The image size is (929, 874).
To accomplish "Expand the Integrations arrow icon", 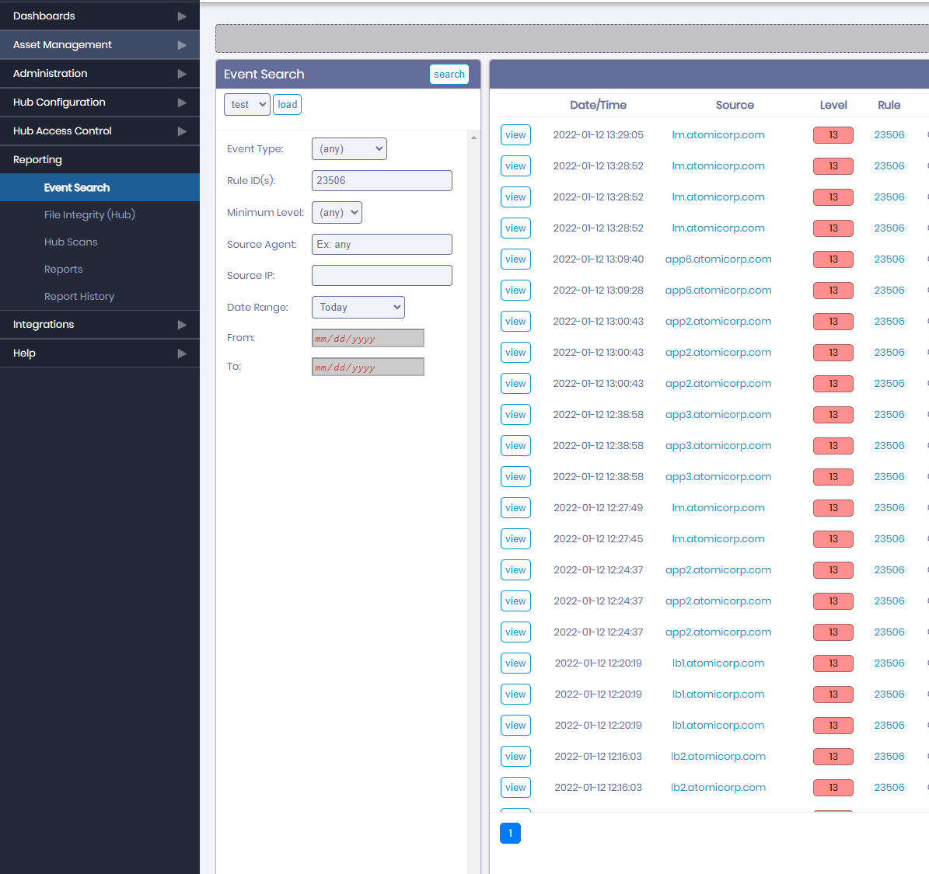I will [x=182, y=325].
